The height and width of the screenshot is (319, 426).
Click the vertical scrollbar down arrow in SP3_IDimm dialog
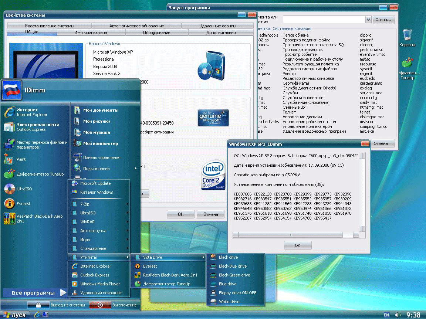point(362,228)
